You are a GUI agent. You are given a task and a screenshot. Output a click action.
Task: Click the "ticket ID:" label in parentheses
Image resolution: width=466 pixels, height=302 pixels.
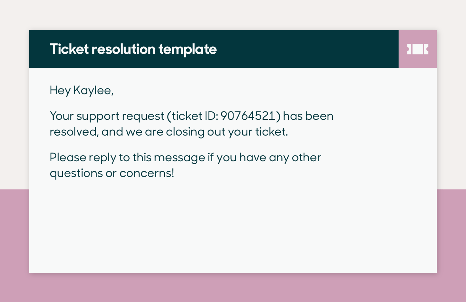(x=195, y=116)
